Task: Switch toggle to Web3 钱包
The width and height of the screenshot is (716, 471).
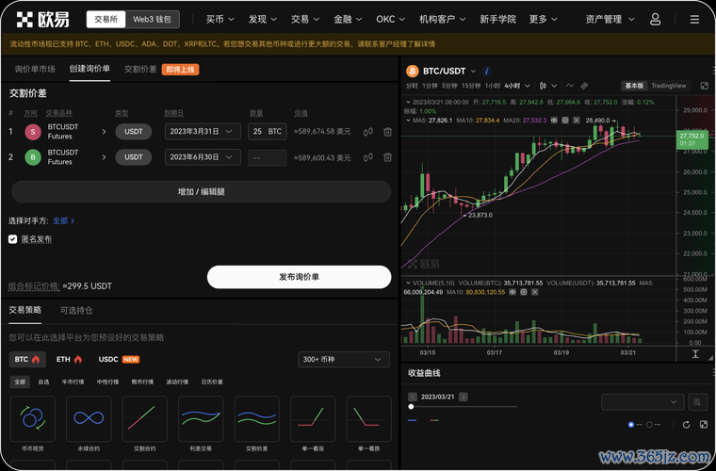Action: click(x=152, y=19)
